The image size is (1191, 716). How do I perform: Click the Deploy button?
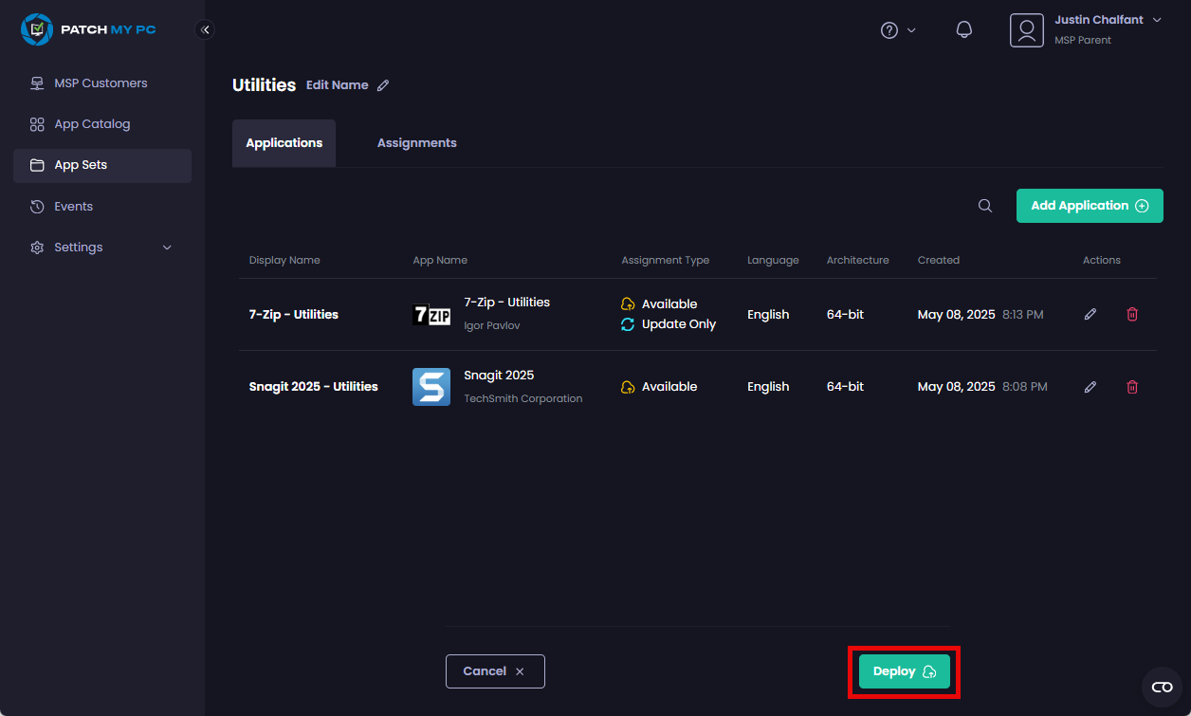coord(904,671)
